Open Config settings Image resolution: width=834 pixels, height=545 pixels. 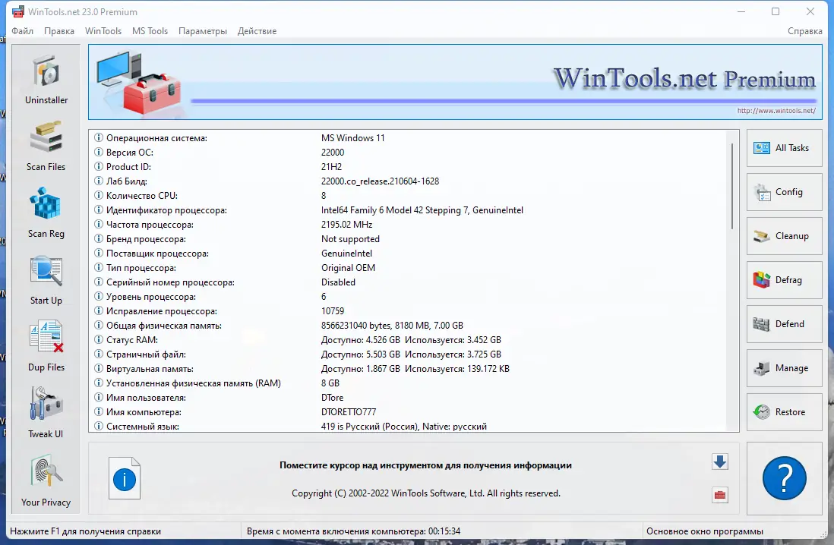(x=783, y=192)
